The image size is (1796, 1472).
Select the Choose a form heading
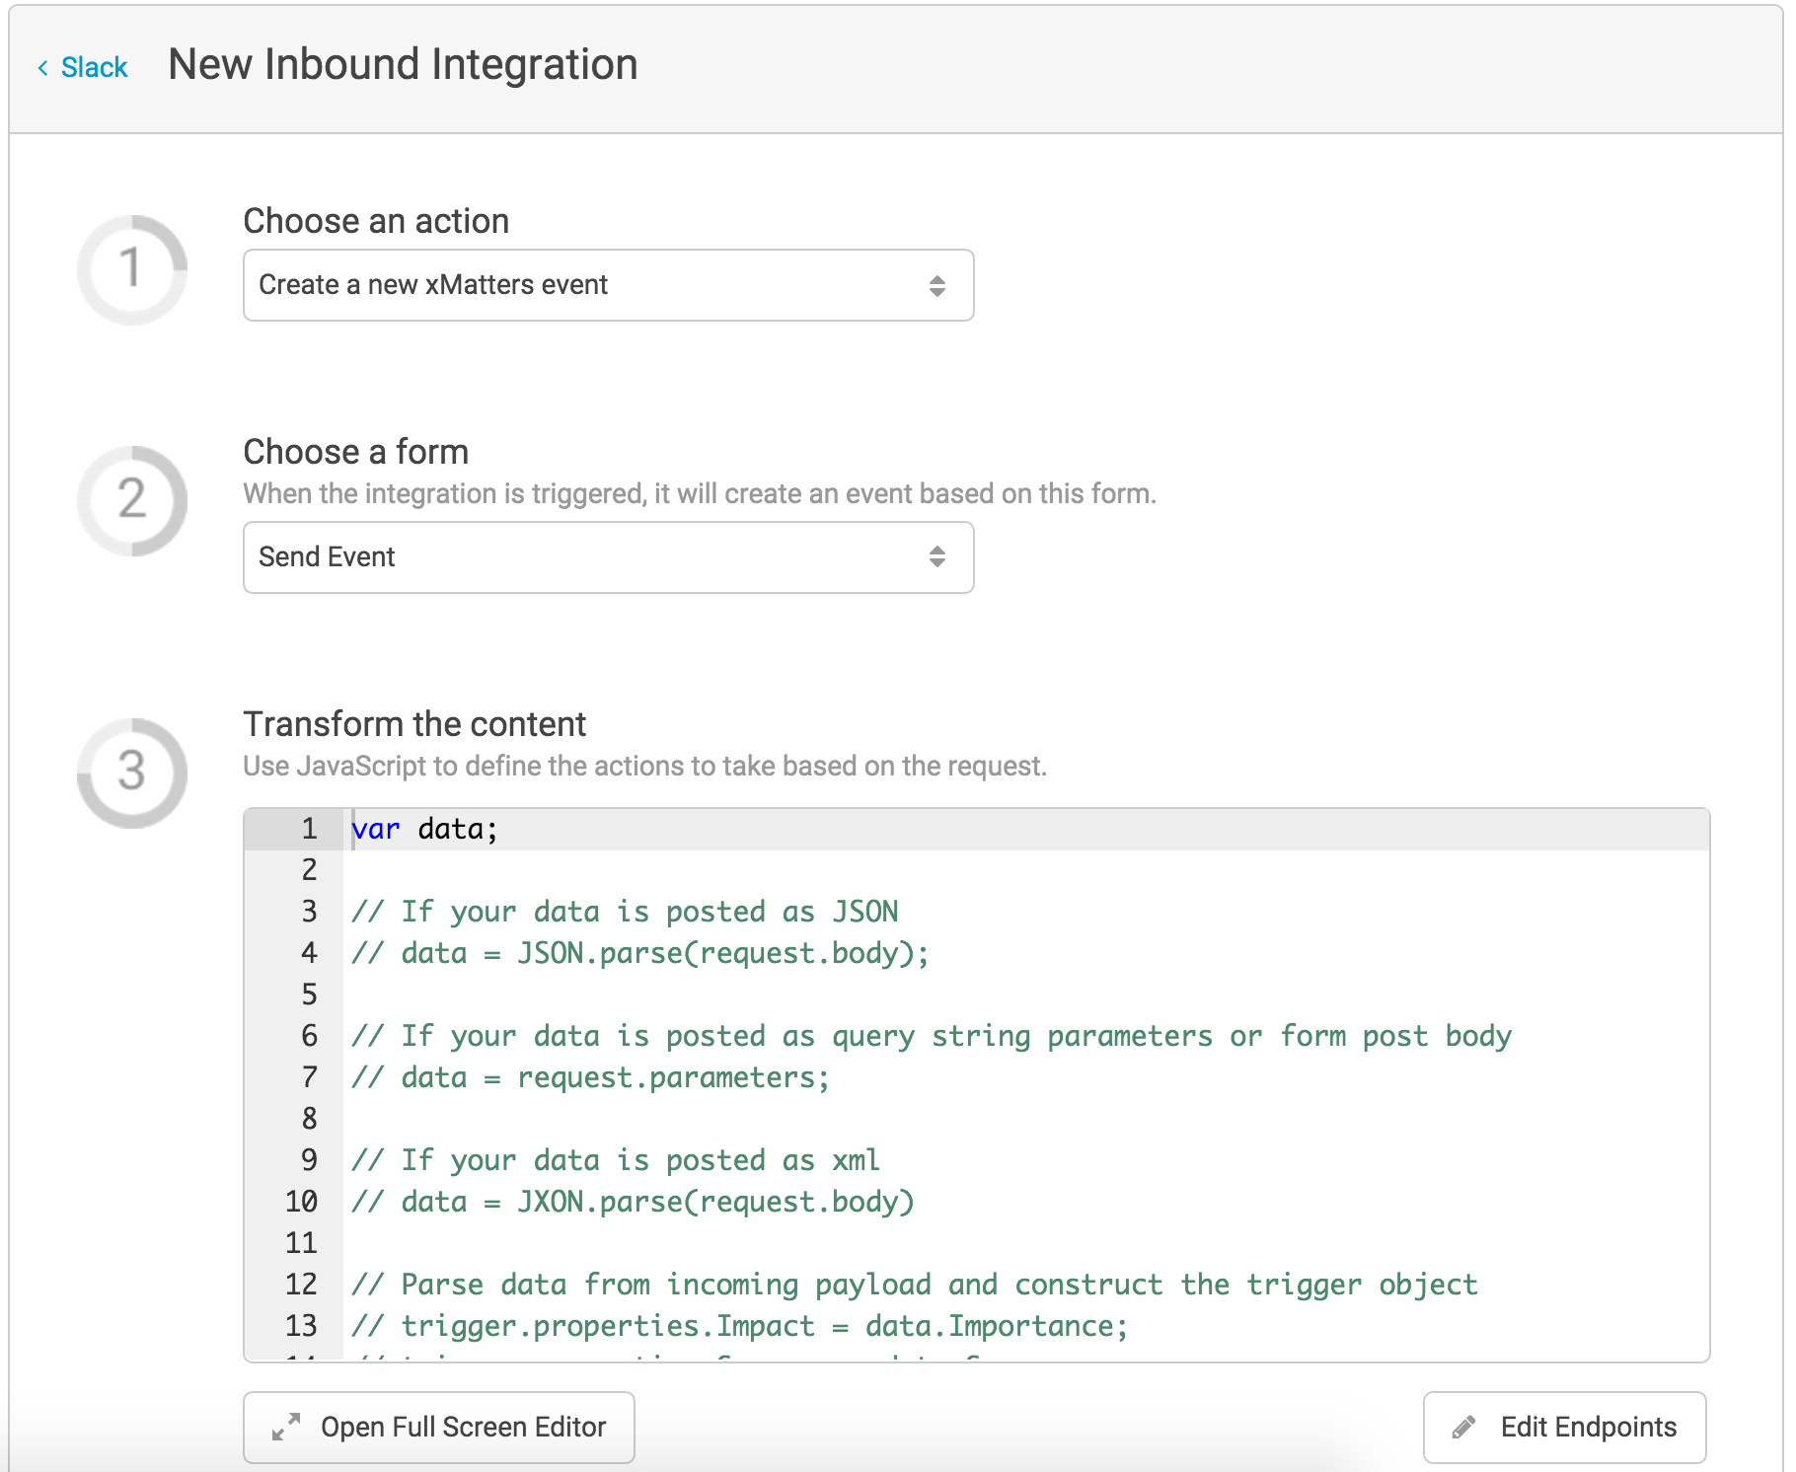point(356,451)
